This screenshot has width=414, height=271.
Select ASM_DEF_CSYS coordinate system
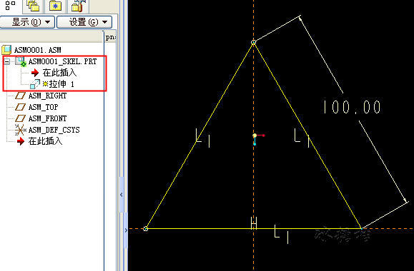pyautogui.click(x=54, y=130)
